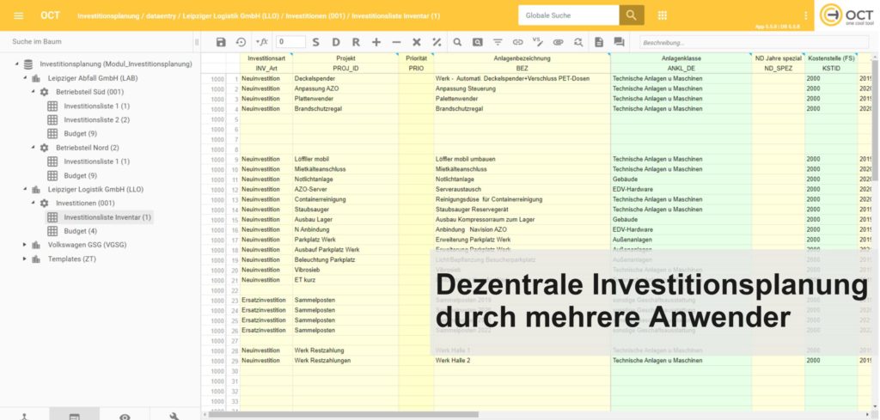880x420 pixels.
Task: Click the refresh-search toolbar icon
Action: click(578, 42)
